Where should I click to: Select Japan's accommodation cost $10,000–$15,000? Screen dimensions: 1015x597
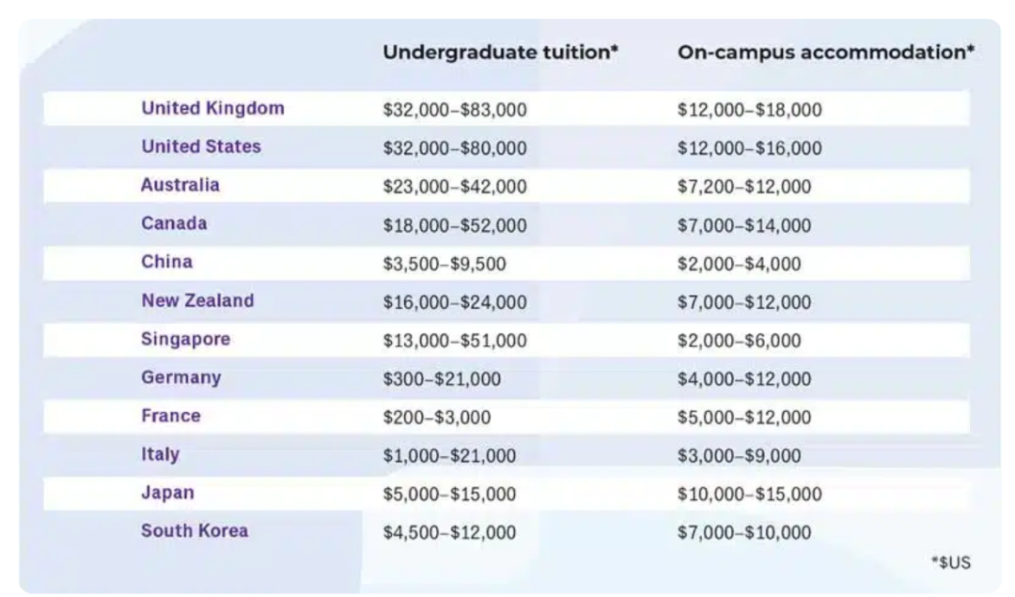[x=749, y=495]
